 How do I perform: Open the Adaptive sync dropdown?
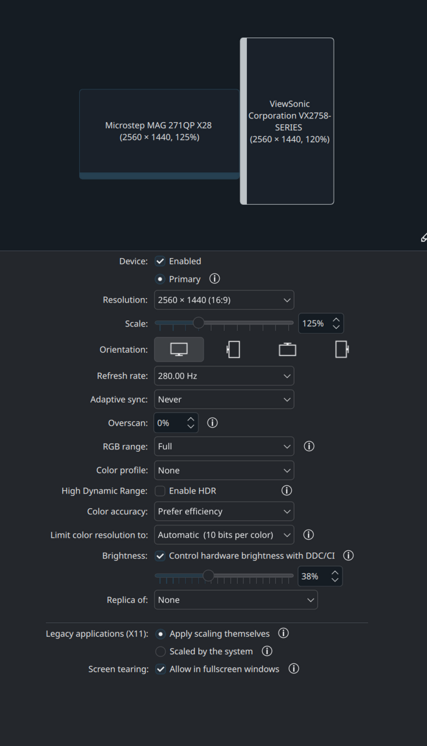coord(224,399)
